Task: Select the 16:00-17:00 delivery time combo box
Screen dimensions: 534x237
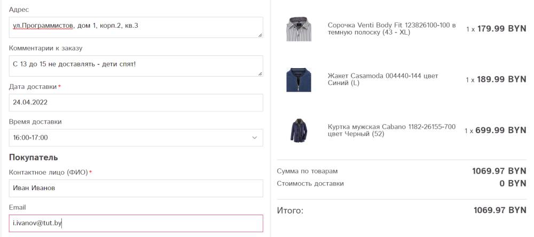Action: click(x=136, y=137)
